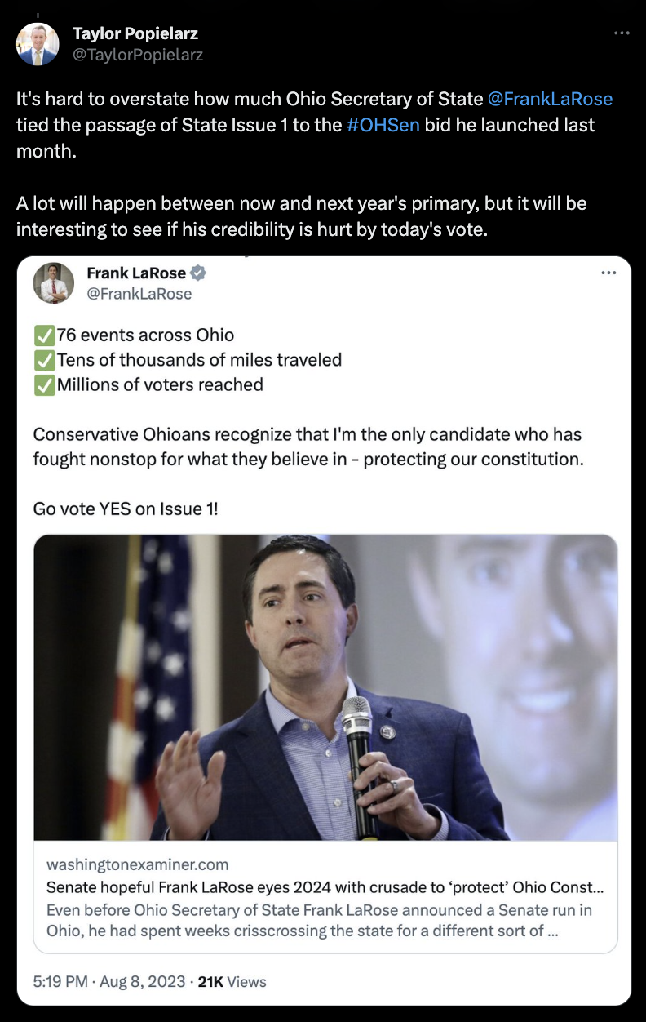Click Frank LaRose's avatar in quoted tweet
This screenshot has width=646, height=1022.
tap(54, 283)
